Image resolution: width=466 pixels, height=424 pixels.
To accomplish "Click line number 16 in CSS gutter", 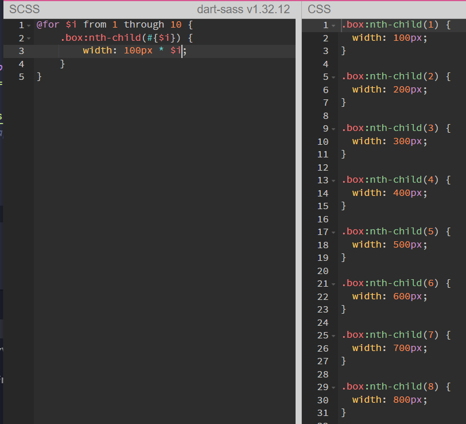I will coord(323,219).
